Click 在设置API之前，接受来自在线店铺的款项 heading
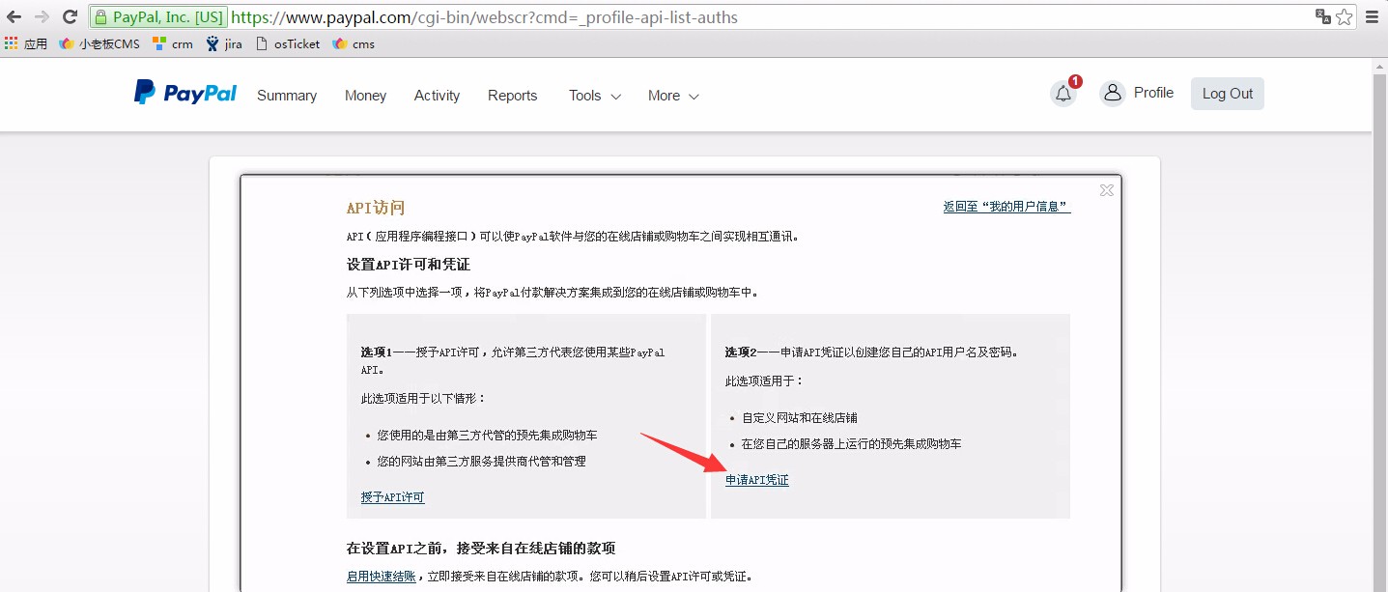This screenshot has height=592, width=1388. [x=481, y=549]
